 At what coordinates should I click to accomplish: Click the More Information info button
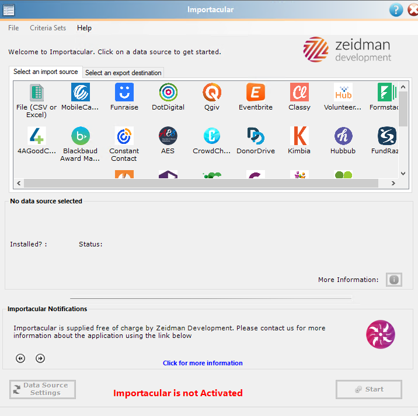tap(393, 280)
